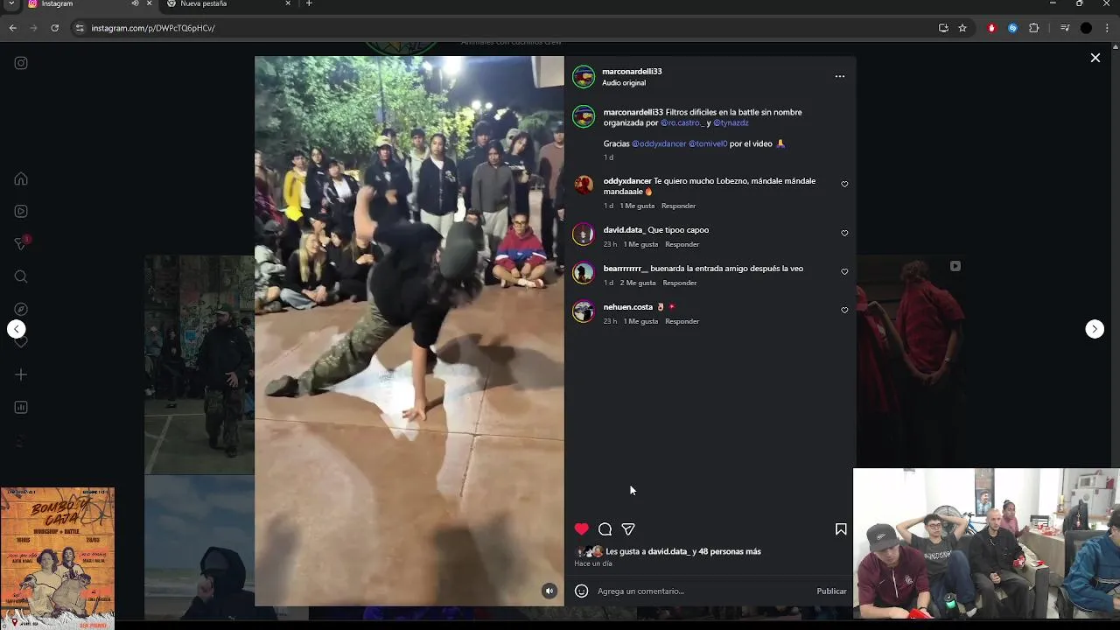Create a new post with the plus icon

click(21, 374)
